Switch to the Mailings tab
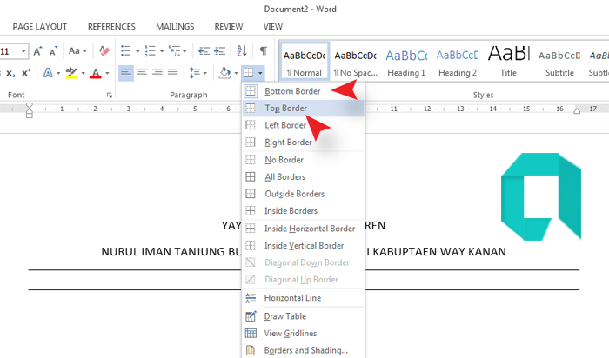 (x=175, y=27)
